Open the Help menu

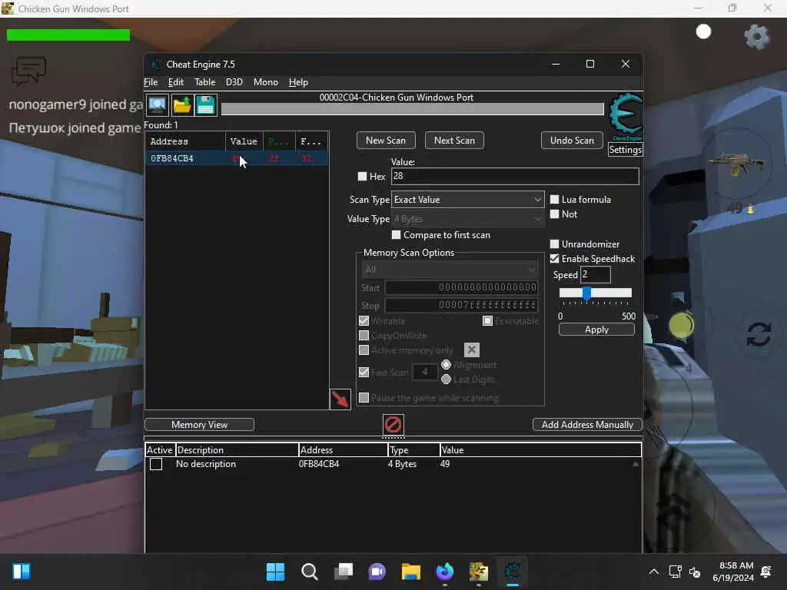click(x=298, y=81)
